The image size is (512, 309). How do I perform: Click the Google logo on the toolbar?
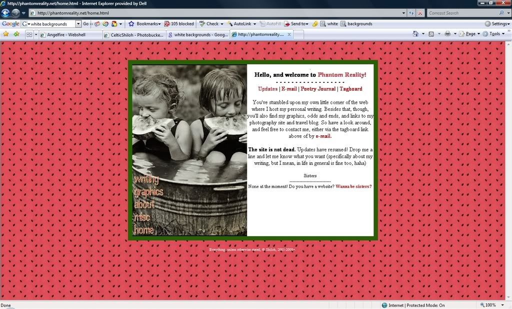pos(10,24)
